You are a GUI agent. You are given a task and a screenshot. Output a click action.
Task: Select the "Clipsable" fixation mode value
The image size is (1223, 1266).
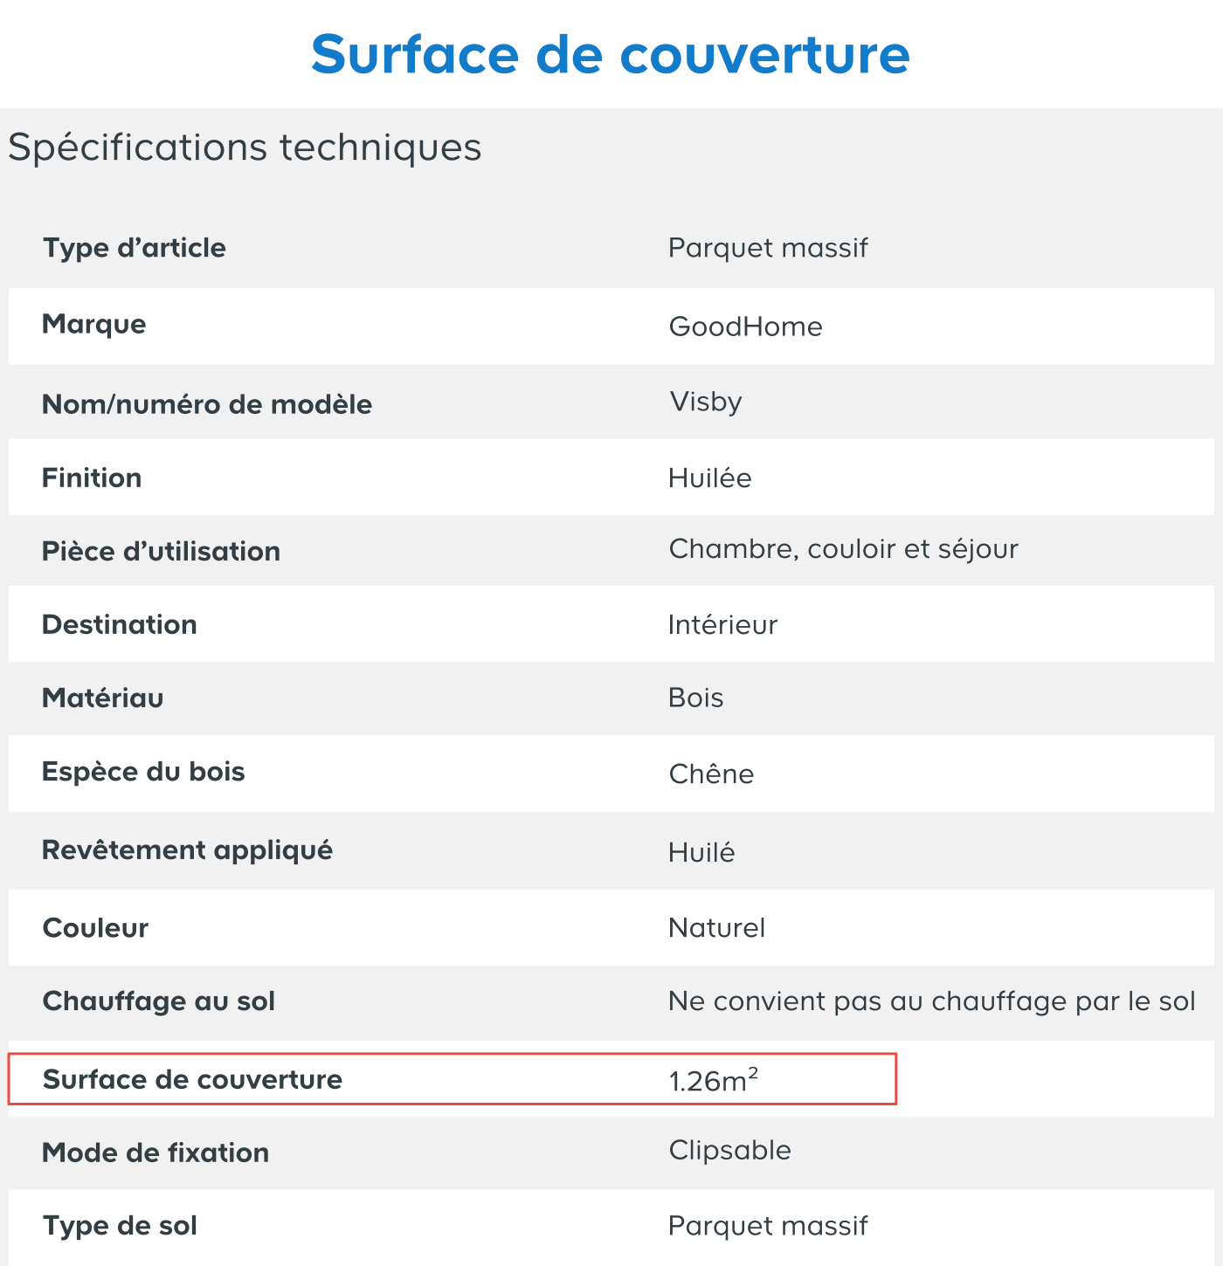pos(729,1151)
